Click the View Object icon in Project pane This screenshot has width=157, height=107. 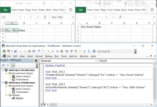(x=8, y=65)
